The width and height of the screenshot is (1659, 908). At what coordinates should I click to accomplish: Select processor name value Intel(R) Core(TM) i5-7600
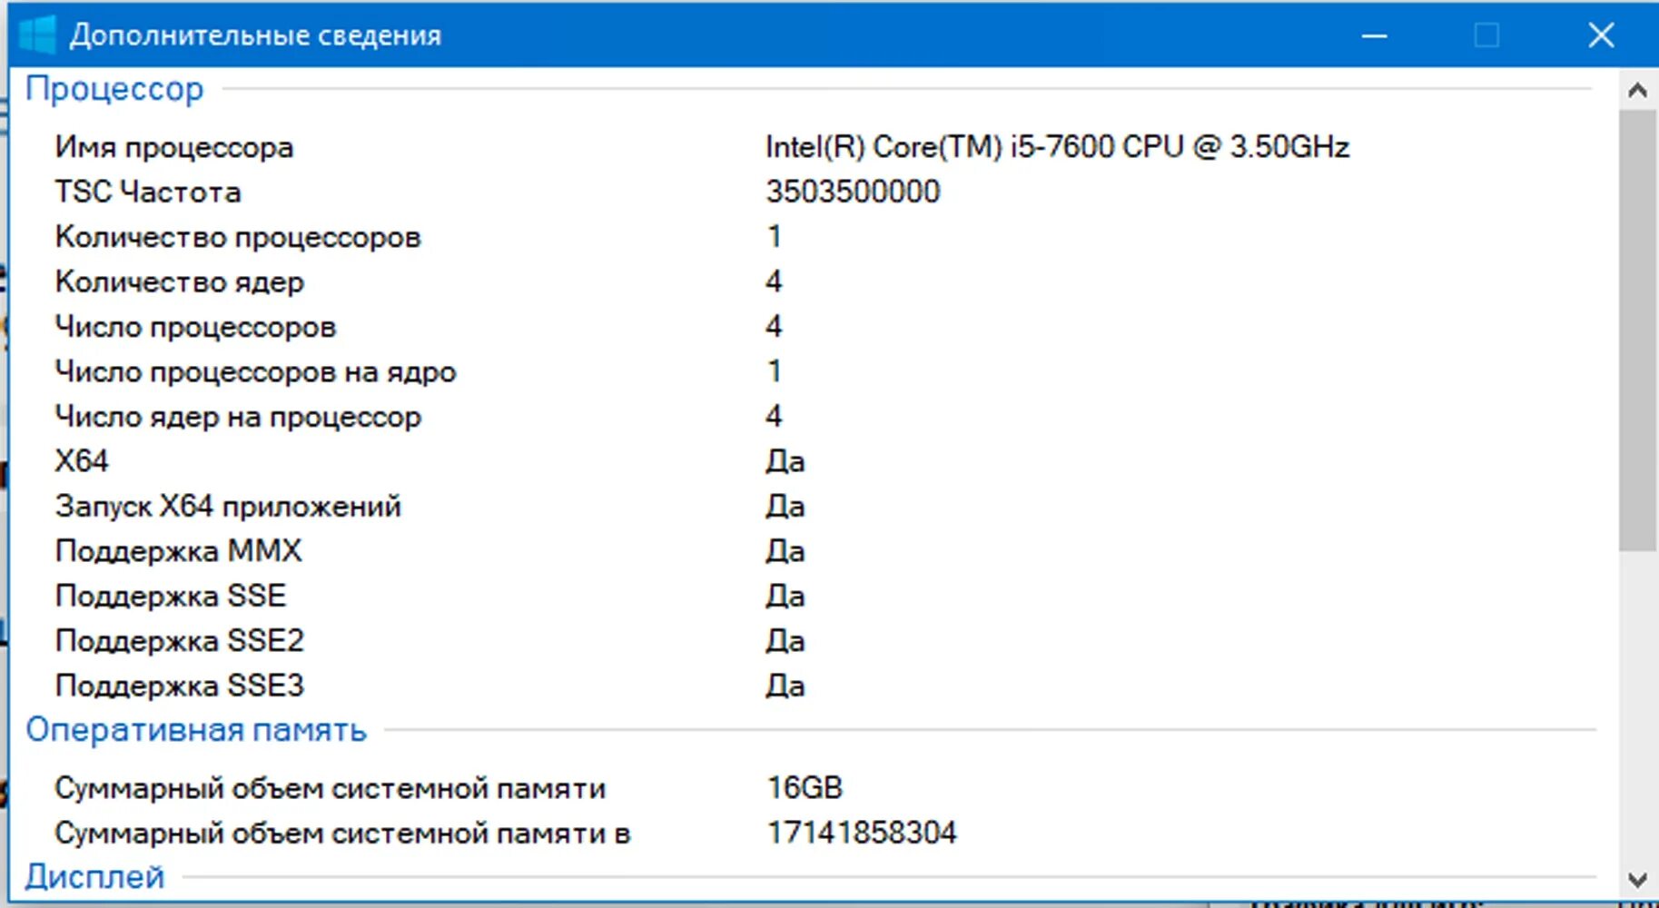1057,146
